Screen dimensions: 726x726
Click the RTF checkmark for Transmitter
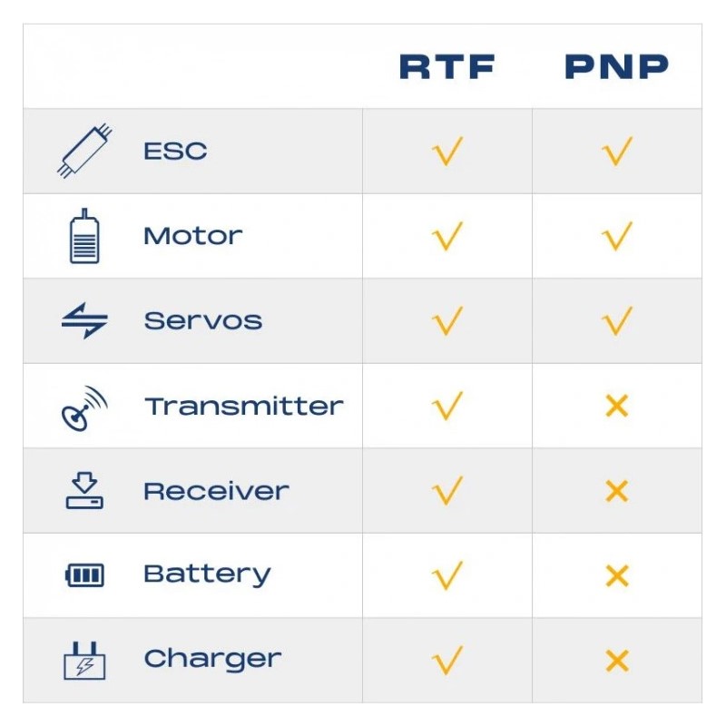click(x=447, y=406)
